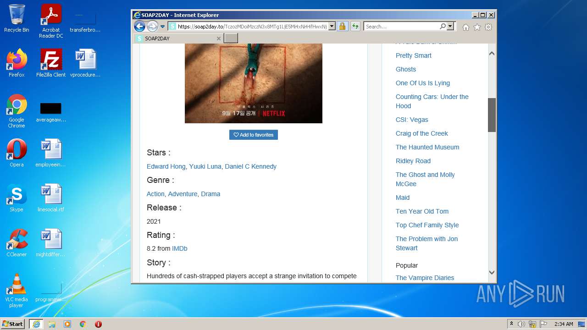Open Firefox desktop shortcut

click(x=17, y=63)
